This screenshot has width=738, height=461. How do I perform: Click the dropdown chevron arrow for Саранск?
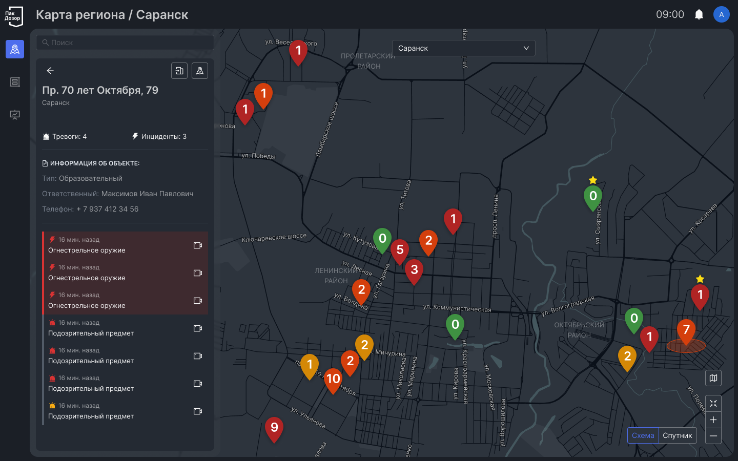pos(526,48)
